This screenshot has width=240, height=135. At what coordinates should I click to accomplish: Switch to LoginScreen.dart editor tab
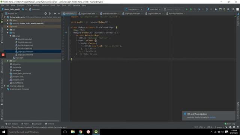pos(88,13)
